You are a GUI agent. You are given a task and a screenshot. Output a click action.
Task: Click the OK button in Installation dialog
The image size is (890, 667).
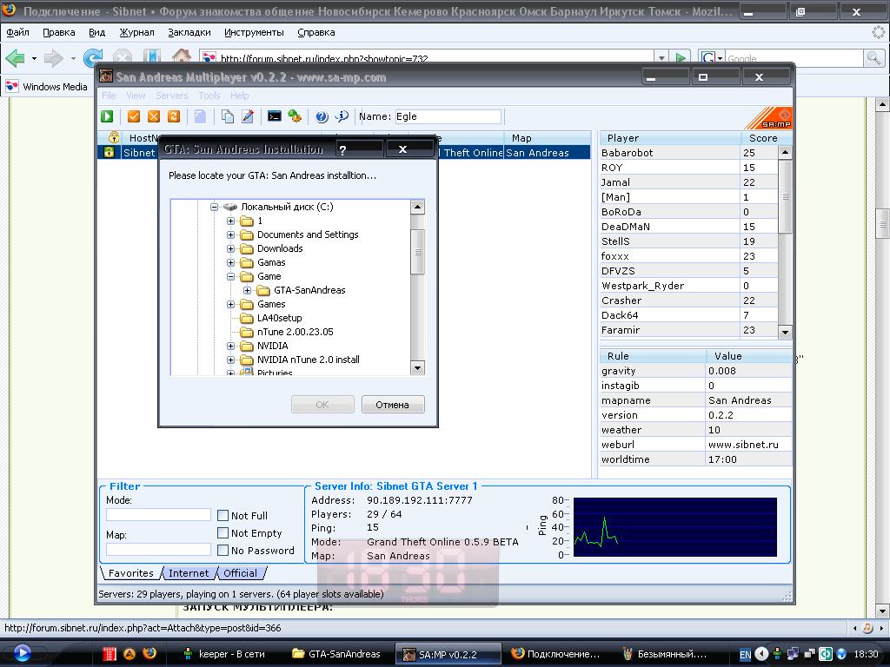click(322, 405)
